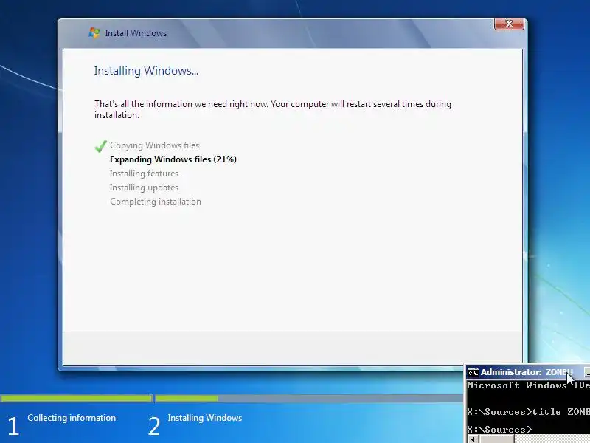This screenshot has width=590, height=443.
Task: Click the command prompt icon in Administrator window
Action: 473,373
